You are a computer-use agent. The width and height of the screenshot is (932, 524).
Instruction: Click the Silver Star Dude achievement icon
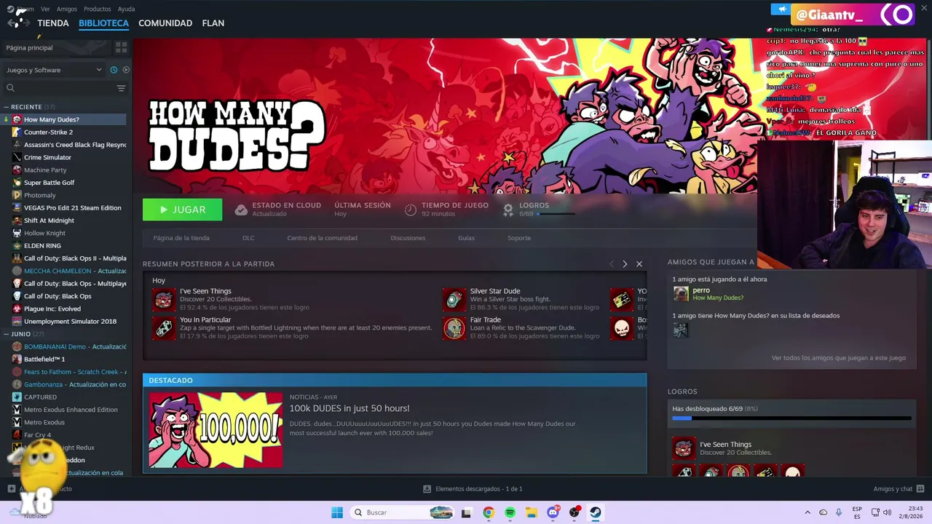(x=454, y=299)
